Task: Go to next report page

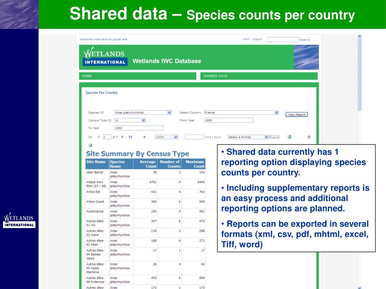Action: click(123, 137)
